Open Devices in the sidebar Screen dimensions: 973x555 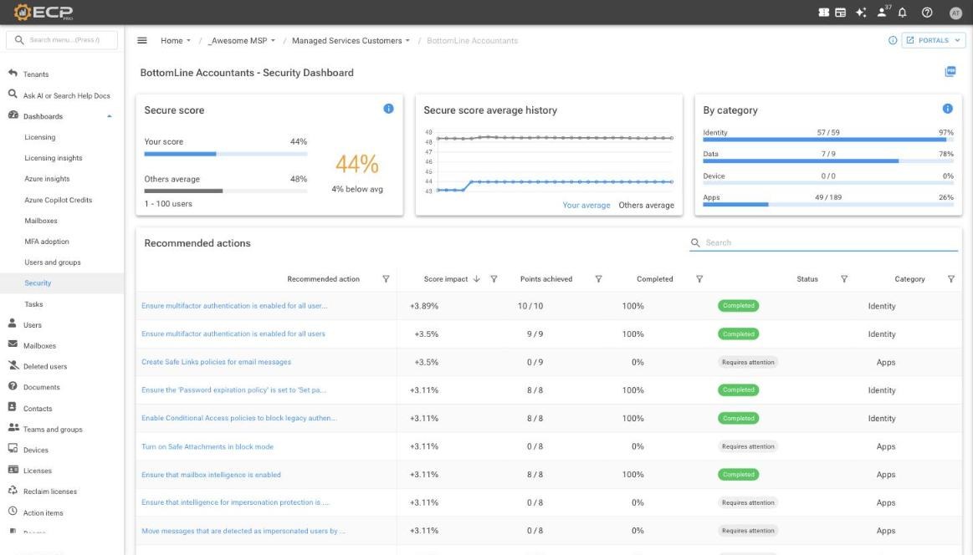click(35, 451)
